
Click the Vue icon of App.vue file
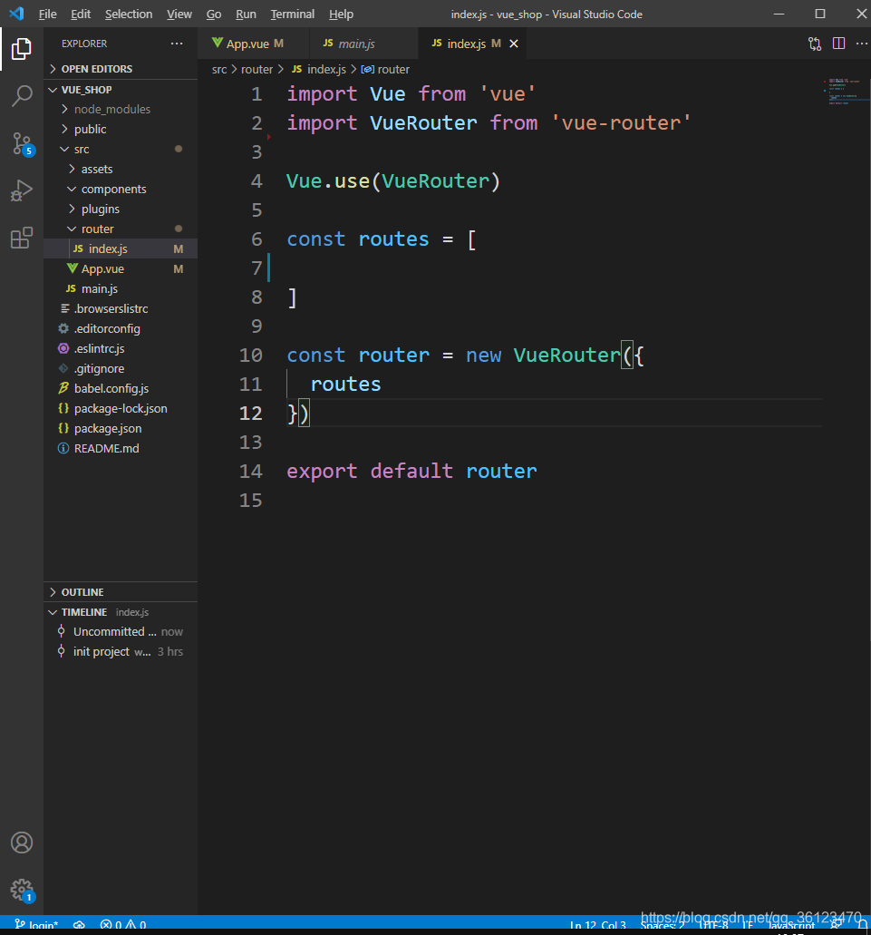[x=73, y=268]
